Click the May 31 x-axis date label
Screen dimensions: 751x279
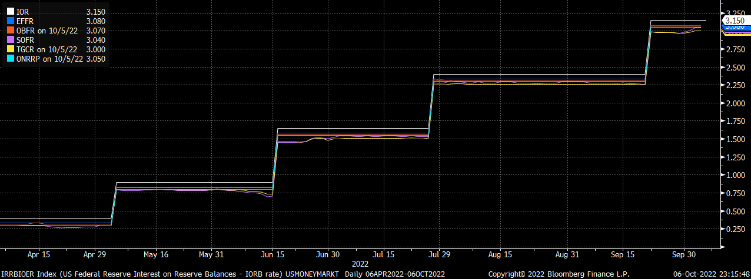point(210,256)
